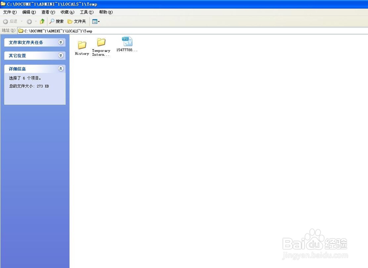Click the History folder name label

click(82, 54)
